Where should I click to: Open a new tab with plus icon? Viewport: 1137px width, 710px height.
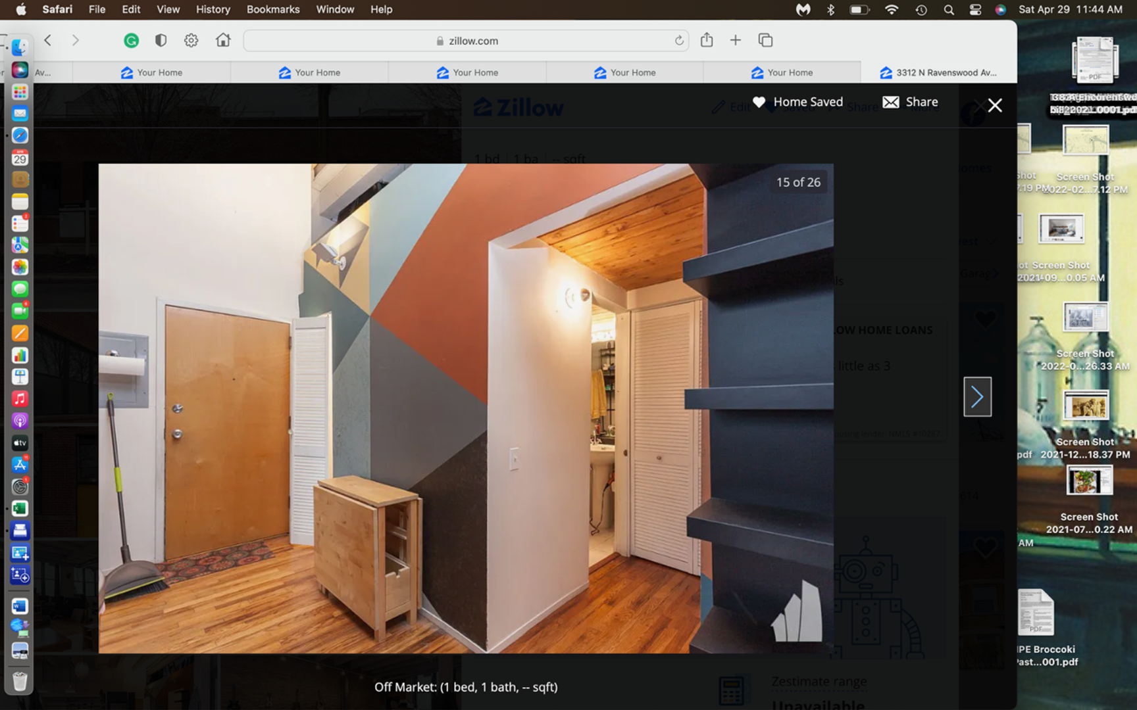pos(736,41)
